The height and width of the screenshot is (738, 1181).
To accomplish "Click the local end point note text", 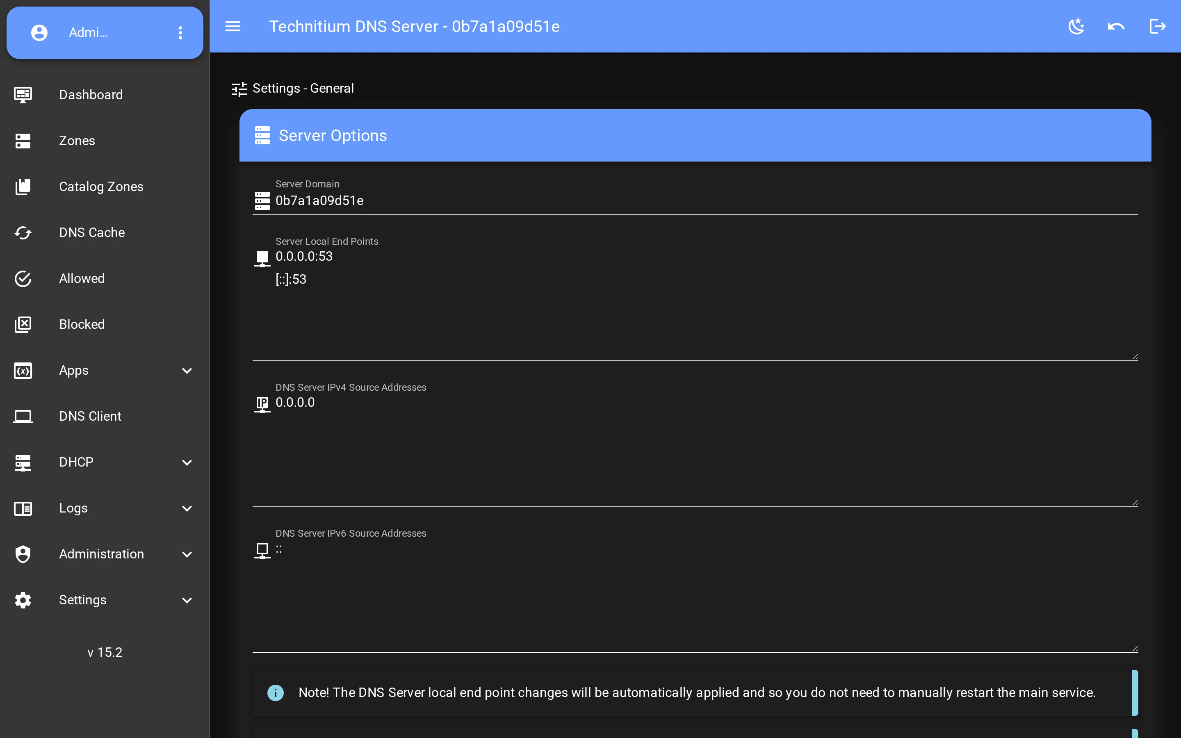I will [697, 692].
